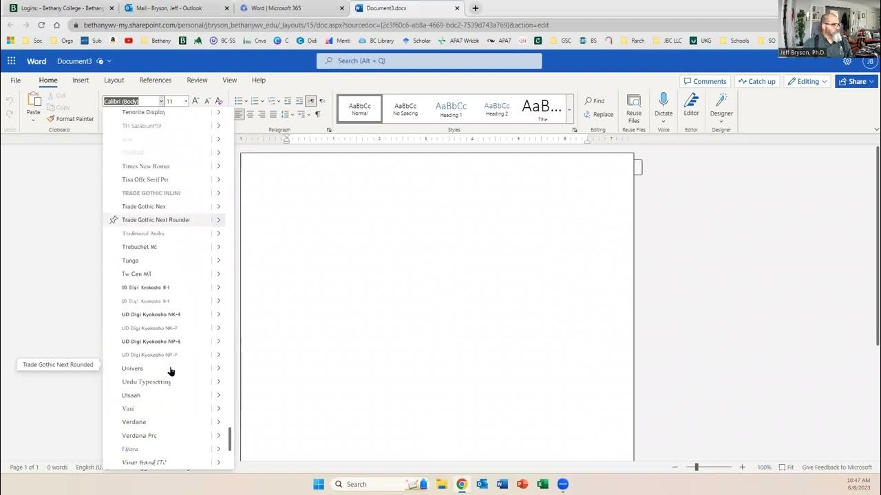The width and height of the screenshot is (881, 495).
Task: Open Word from the Windows taskbar
Action: tap(502, 484)
